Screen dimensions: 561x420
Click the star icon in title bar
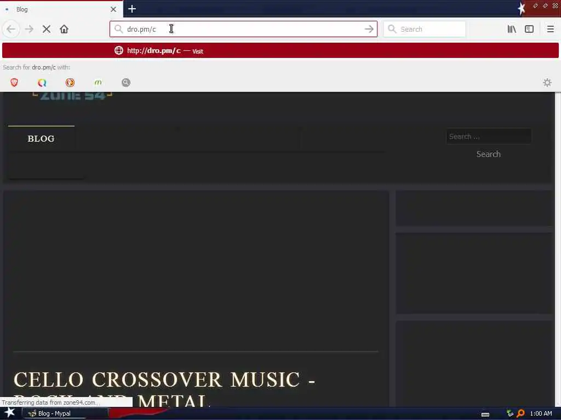coord(522,9)
